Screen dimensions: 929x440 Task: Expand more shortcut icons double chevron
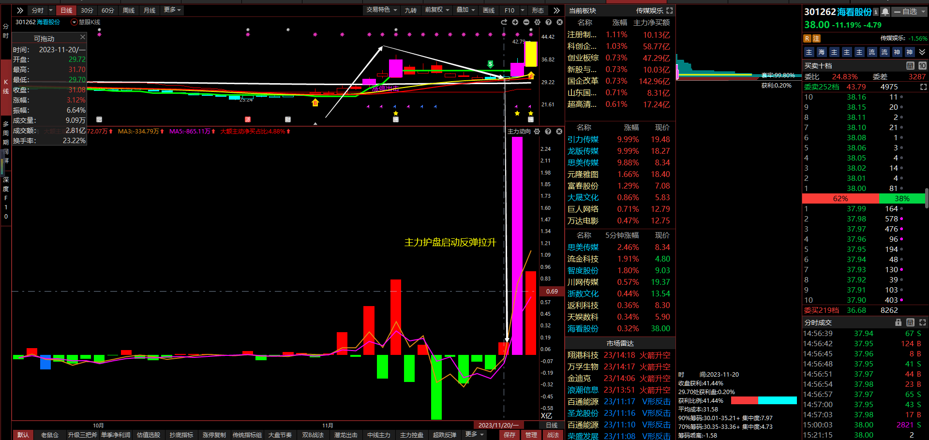pyautogui.click(x=922, y=52)
